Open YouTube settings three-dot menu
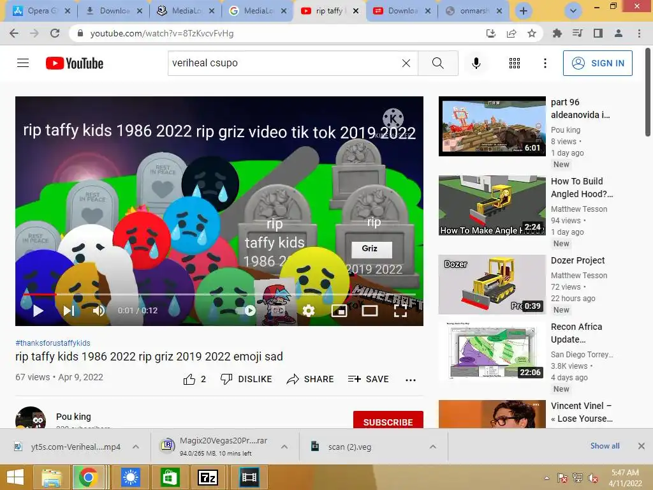This screenshot has height=490, width=653. tap(545, 63)
